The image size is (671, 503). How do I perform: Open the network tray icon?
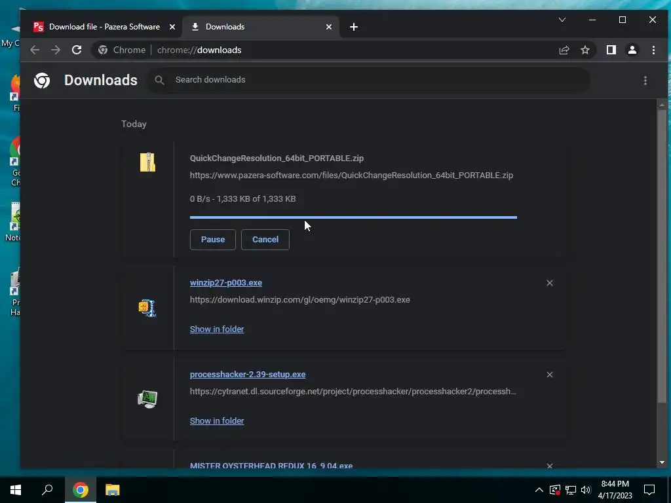point(571,490)
